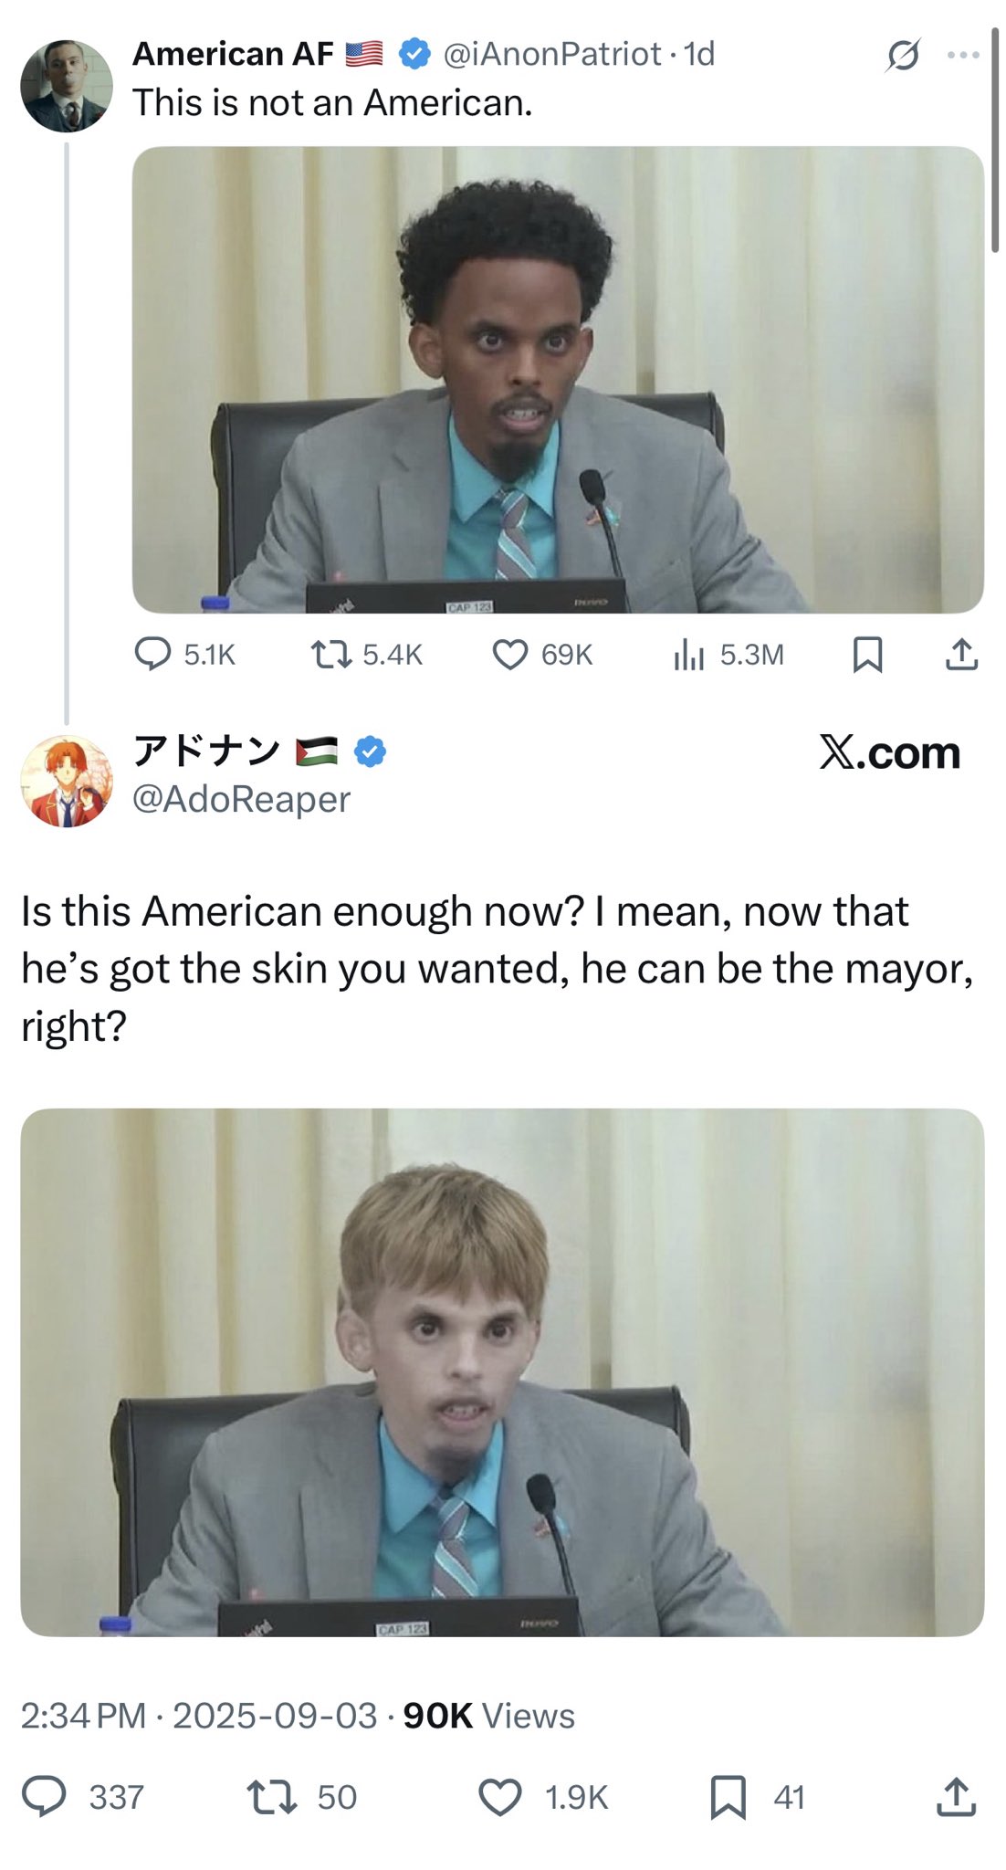The image size is (1006, 1870).
Task: Repost the reply post showing 50
Action: pyautogui.click(x=272, y=1796)
